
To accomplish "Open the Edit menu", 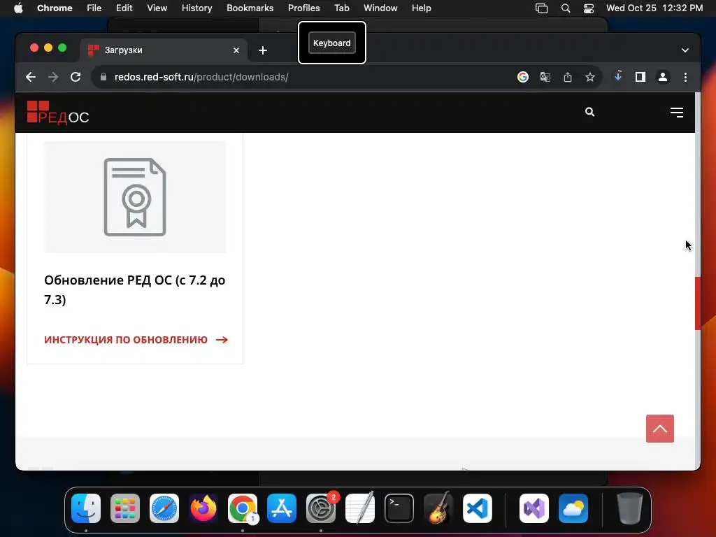I will [x=124, y=8].
